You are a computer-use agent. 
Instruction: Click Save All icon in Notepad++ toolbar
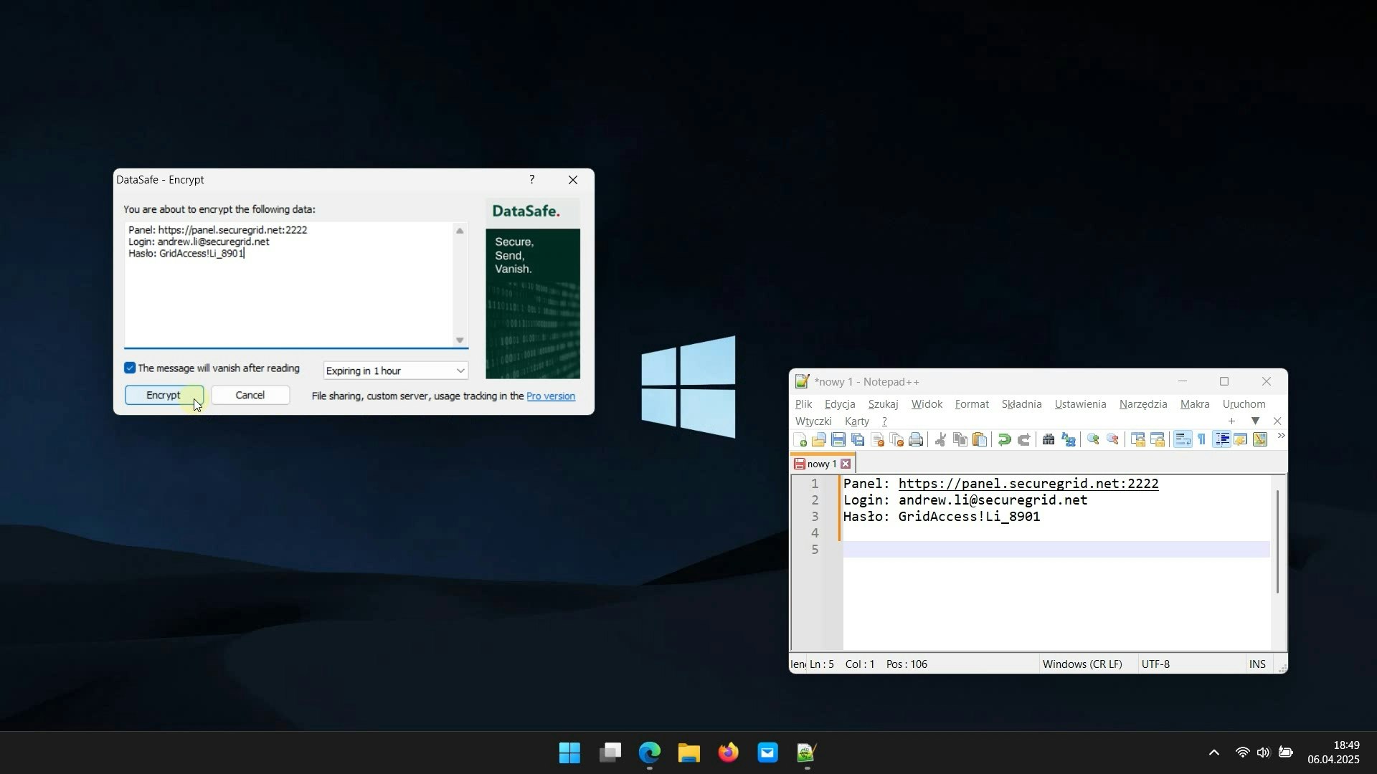(x=858, y=440)
